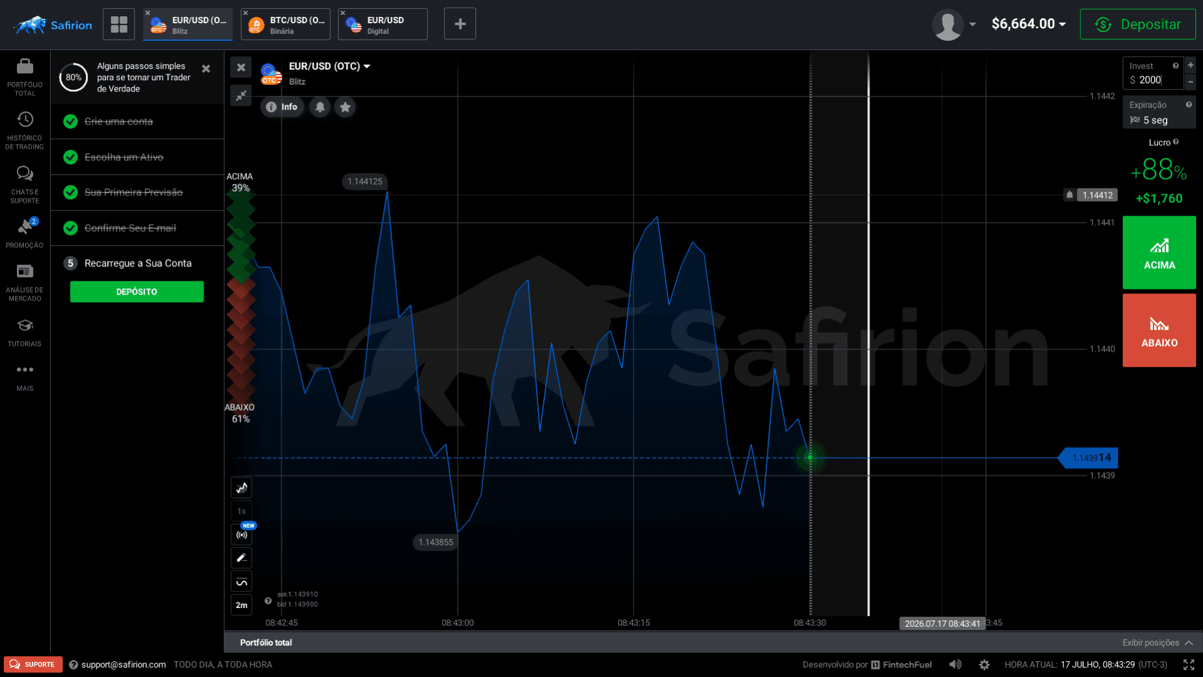Image resolution: width=1203 pixels, height=677 pixels.
Task: Add EUR/USD OTC to favorites star
Action: click(345, 107)
